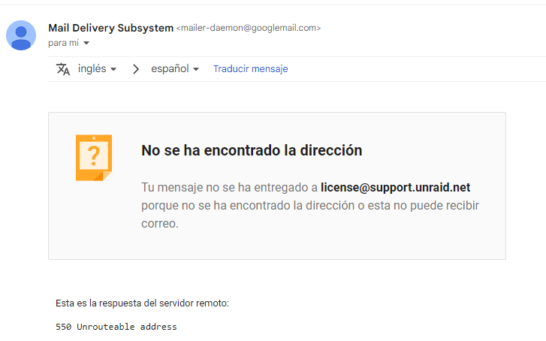Click the translate language icon

pyautogui.click(x=63, y=69)
